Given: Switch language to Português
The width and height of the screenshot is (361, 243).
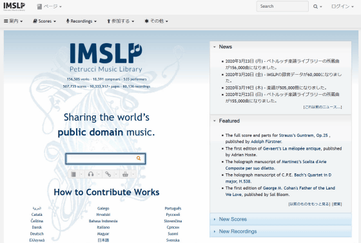Looking at the screenshot, I should (173, 208).
